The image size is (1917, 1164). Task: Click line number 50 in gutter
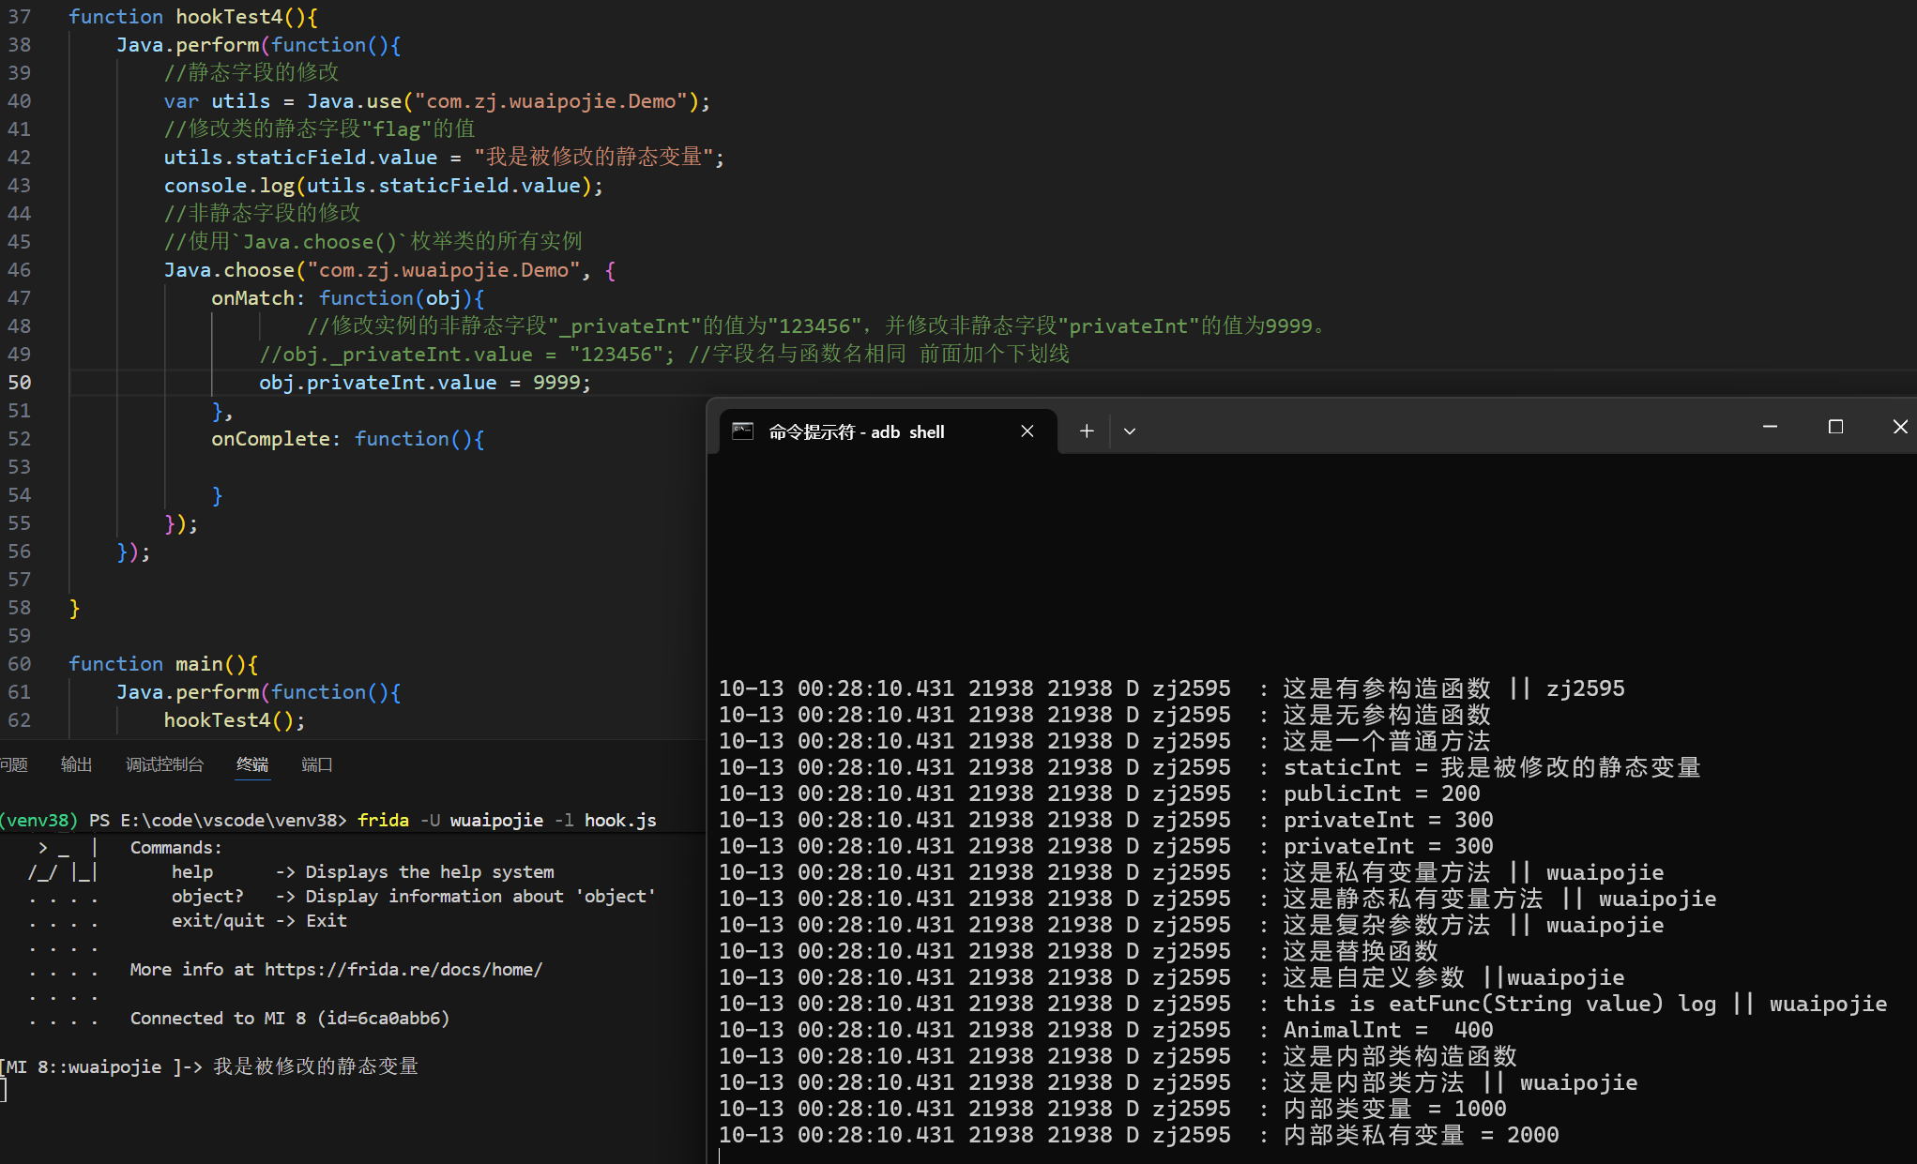[20, 383]
